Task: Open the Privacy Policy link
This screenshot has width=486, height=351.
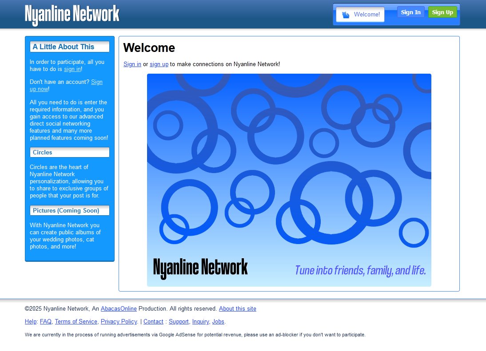Action: coord(119,321)
